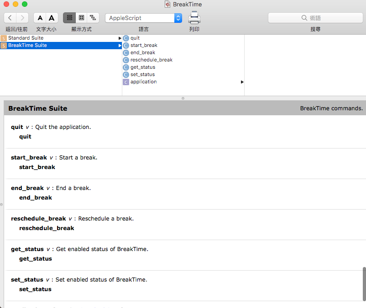Click the magnifier icon in search field

point(304,18)
